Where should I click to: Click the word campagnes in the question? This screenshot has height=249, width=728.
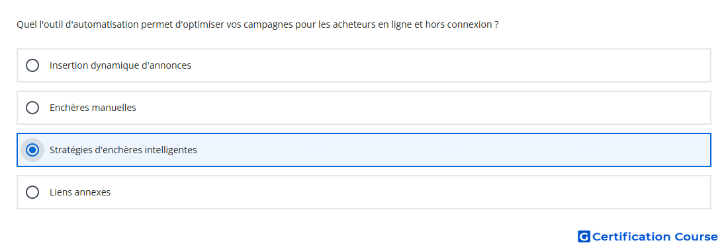(270, 24)
